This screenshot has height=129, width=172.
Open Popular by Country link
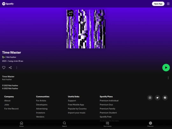(x=77, y=109)
